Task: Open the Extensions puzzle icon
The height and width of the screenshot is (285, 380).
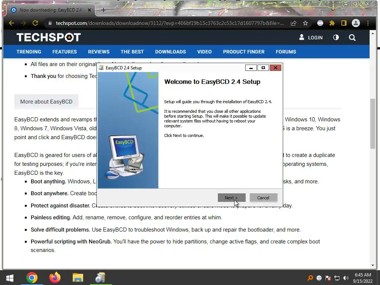Action: pos(332,23)
